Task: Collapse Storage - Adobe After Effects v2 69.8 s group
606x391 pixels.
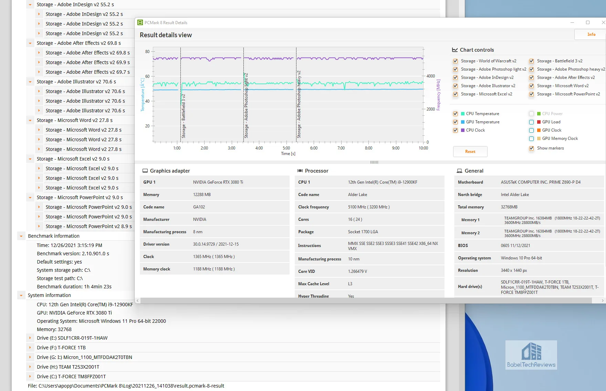Action: coord(30,43)
